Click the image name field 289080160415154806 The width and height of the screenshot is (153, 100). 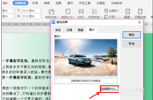86,81
